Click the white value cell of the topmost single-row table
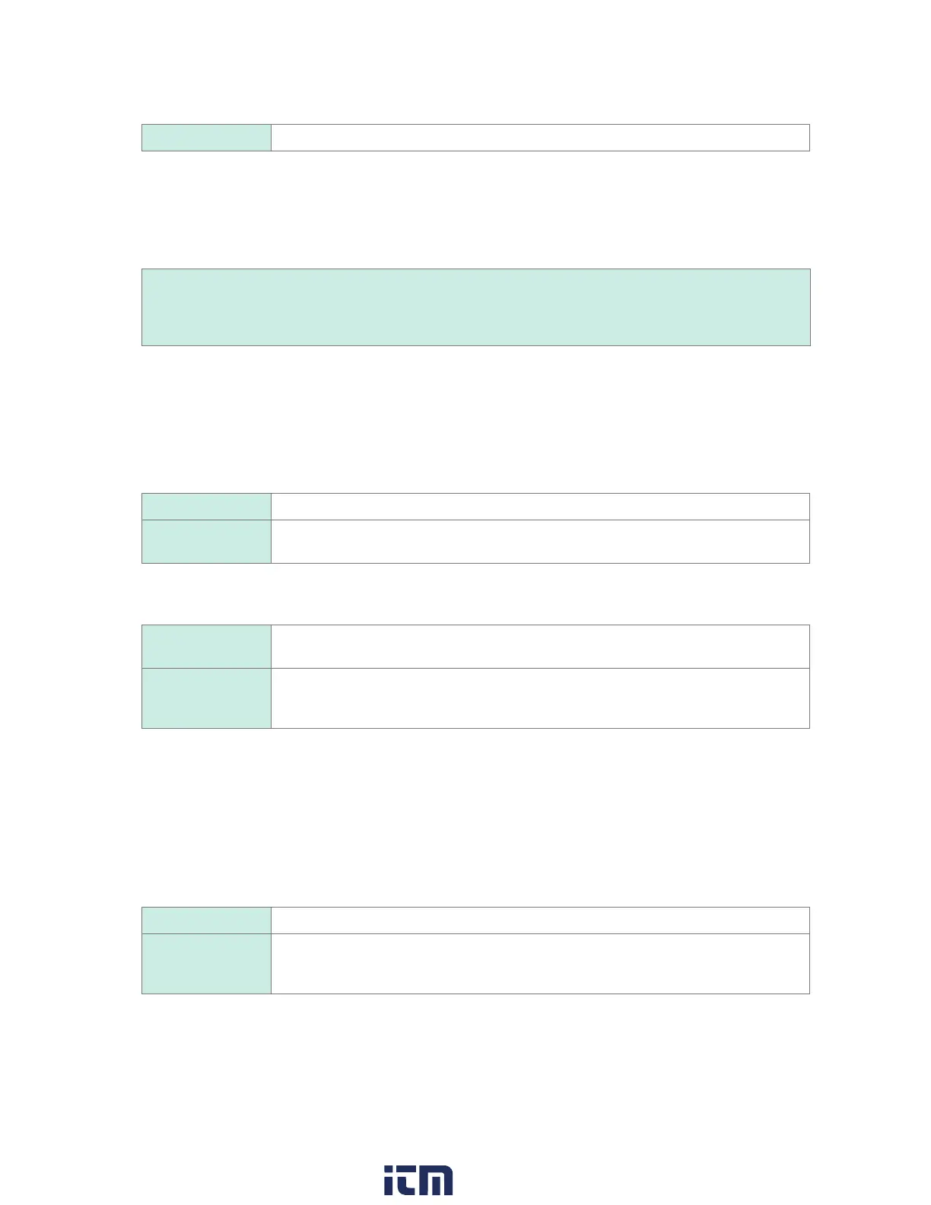 click(540, 138)
